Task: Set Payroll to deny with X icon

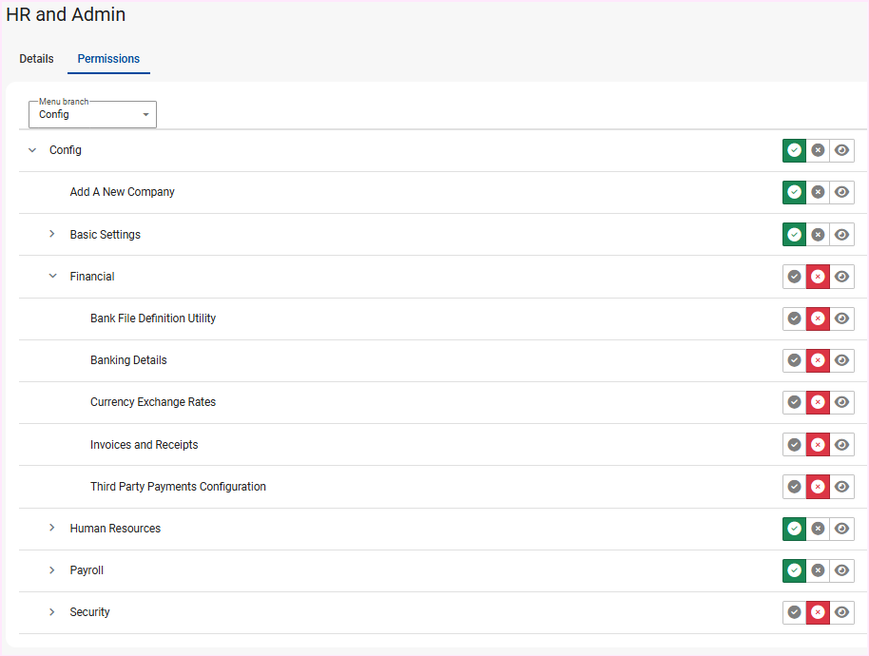Action: click(818, 570)
